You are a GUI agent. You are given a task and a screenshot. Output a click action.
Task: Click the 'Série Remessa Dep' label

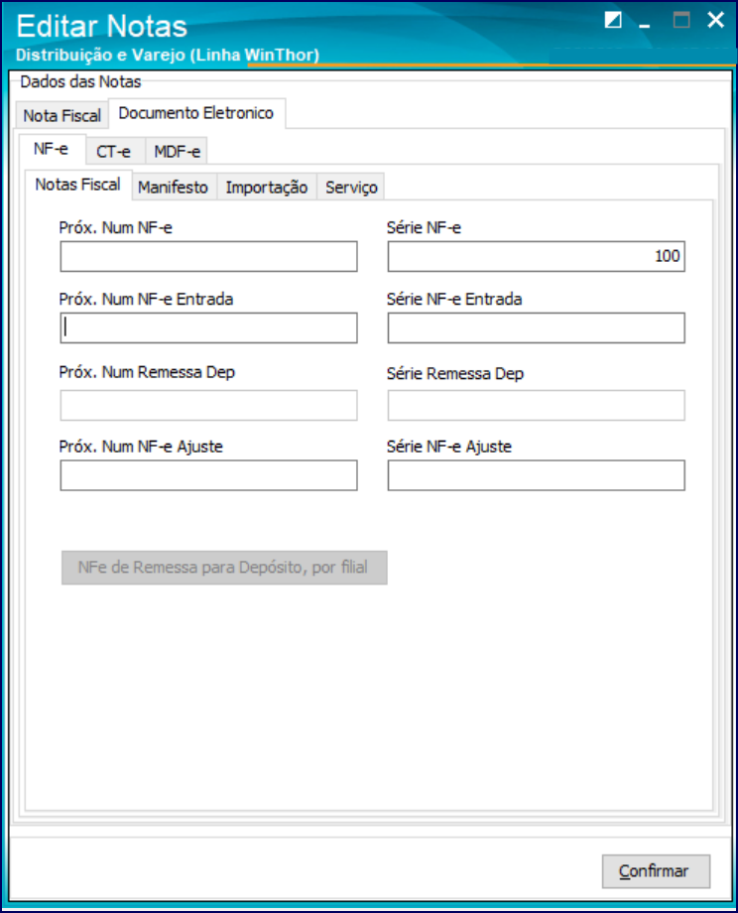(x=455, y=374)
